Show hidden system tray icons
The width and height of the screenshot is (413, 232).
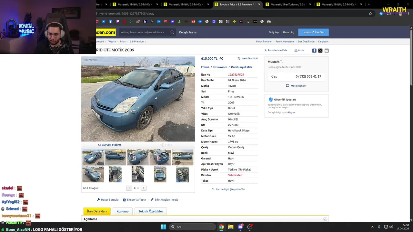pos(372,227)
